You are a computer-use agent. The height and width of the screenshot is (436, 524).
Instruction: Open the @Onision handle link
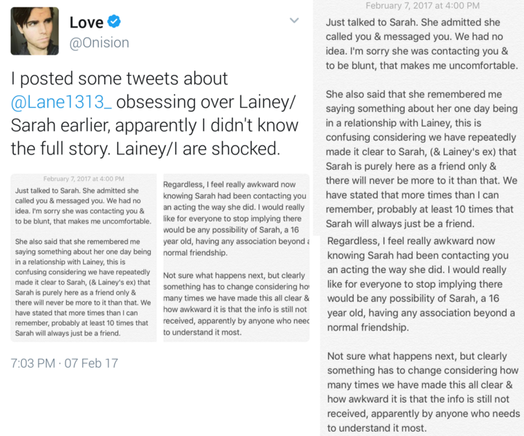tap(99, 42)
